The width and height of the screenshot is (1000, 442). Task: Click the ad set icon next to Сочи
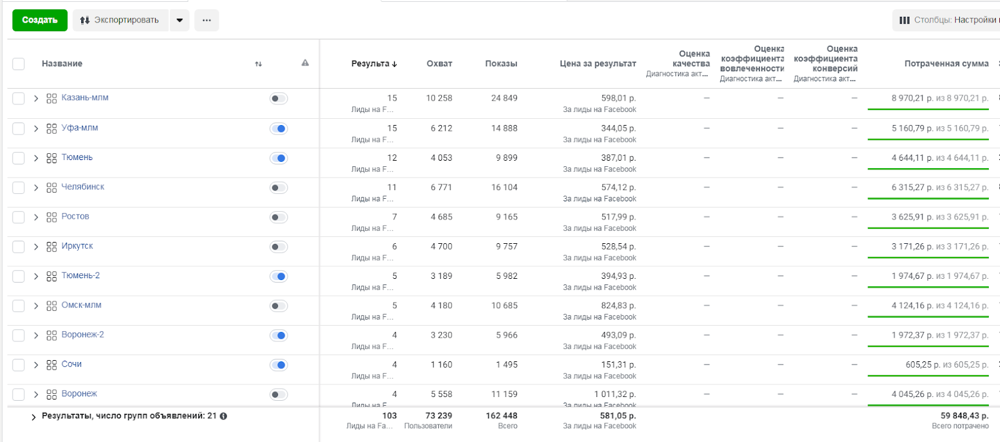pyautogui.click(x=51, y=365)
